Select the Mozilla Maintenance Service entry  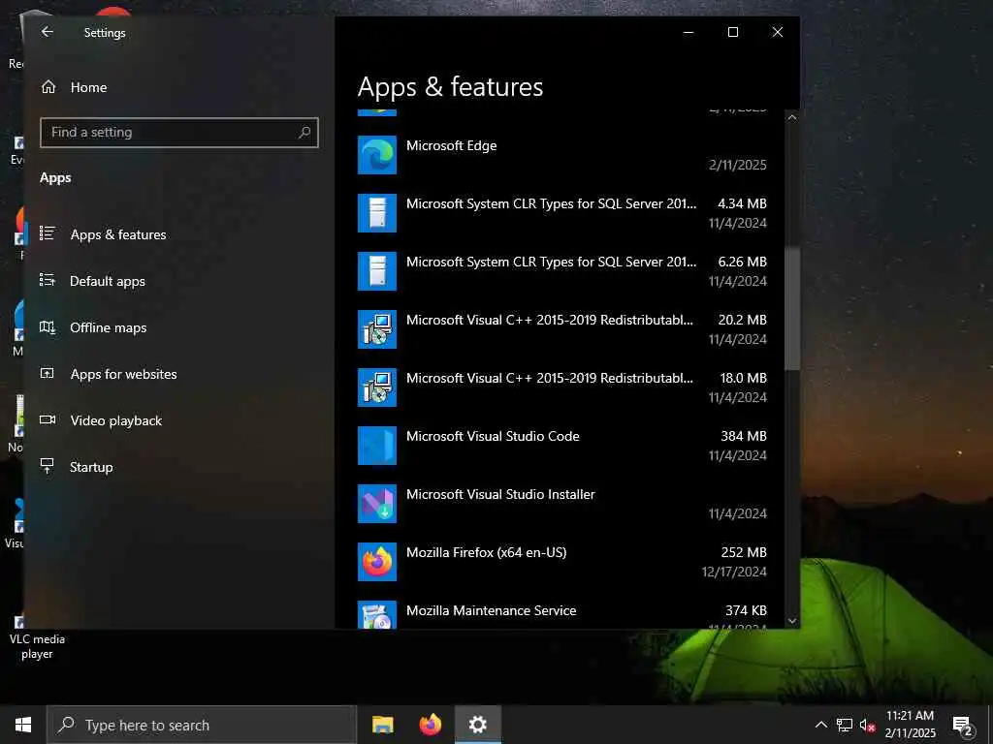(x=562, y=613)
